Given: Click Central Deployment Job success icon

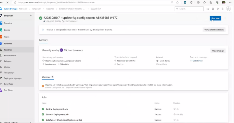Looking at the screenshot, I should pyautogui.click(x=43, y=109).
